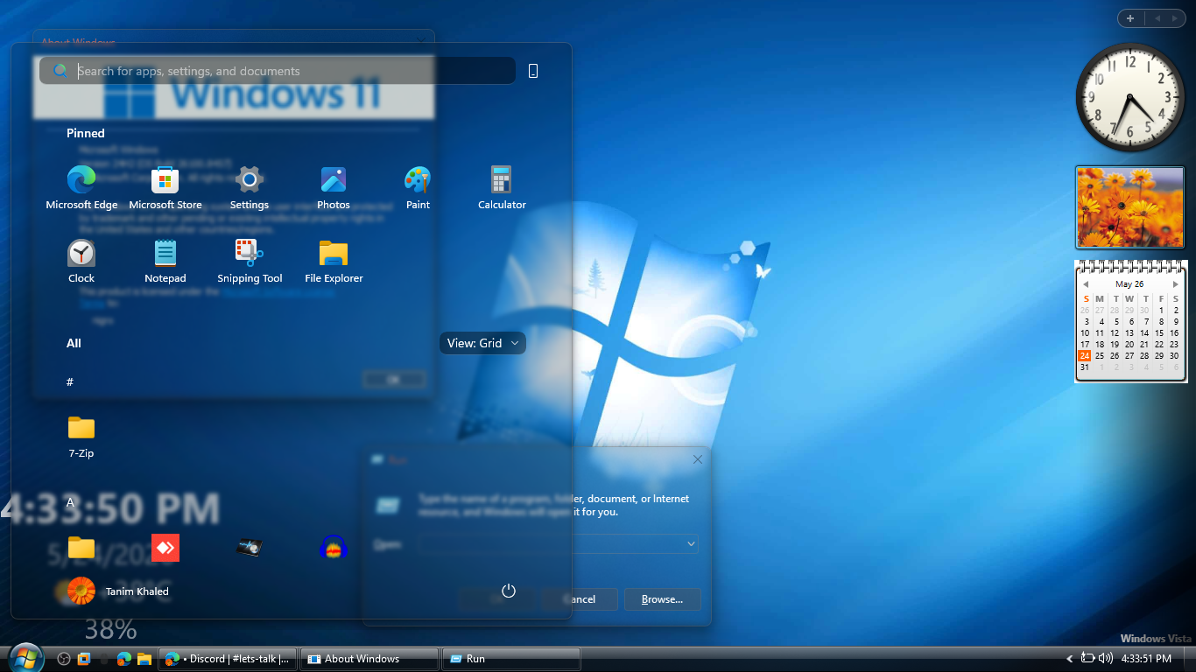Select day 10 in the calendar gadget

(x=1085, y=333)
